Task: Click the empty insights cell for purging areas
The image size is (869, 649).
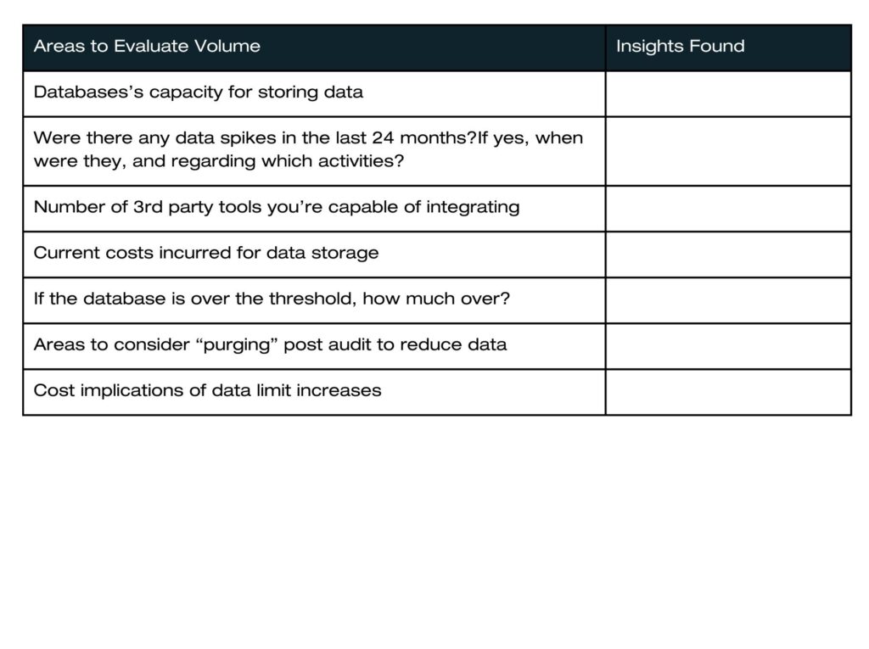Action: tap(728, 345)
